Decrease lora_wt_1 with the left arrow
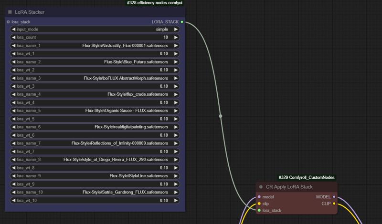382x224 pixels. [x=14, y=54]
